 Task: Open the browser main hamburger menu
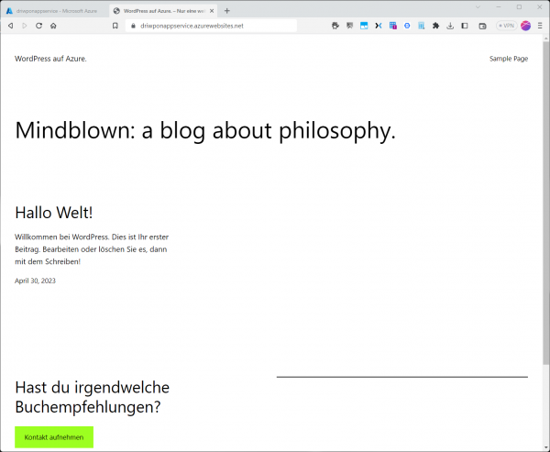[x=540, y=26]
